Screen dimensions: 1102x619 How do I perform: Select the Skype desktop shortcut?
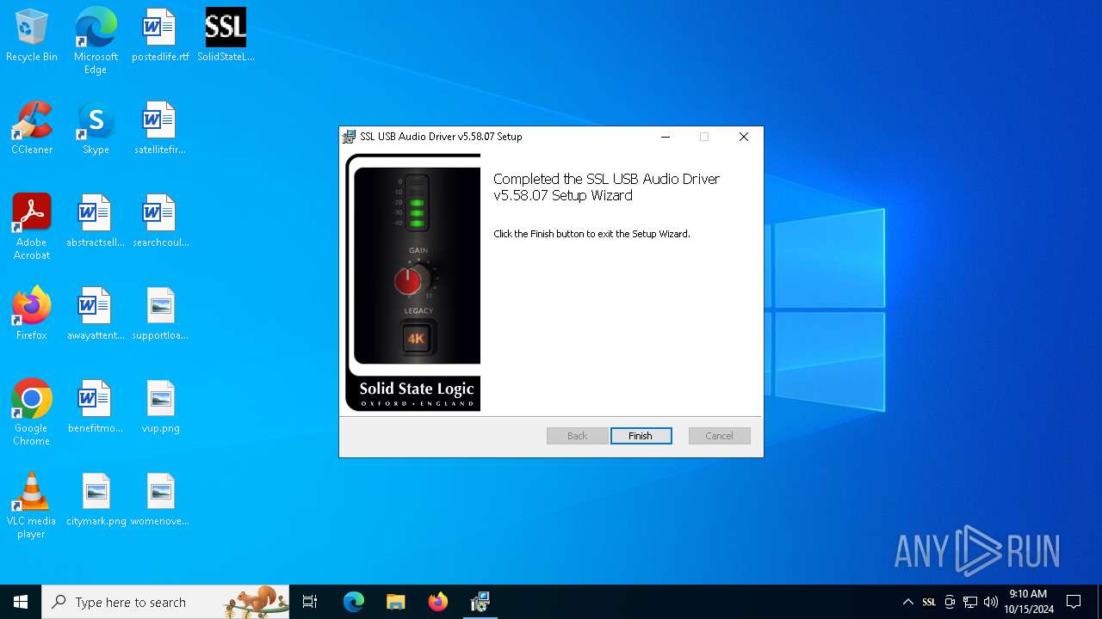coord(96,129)
